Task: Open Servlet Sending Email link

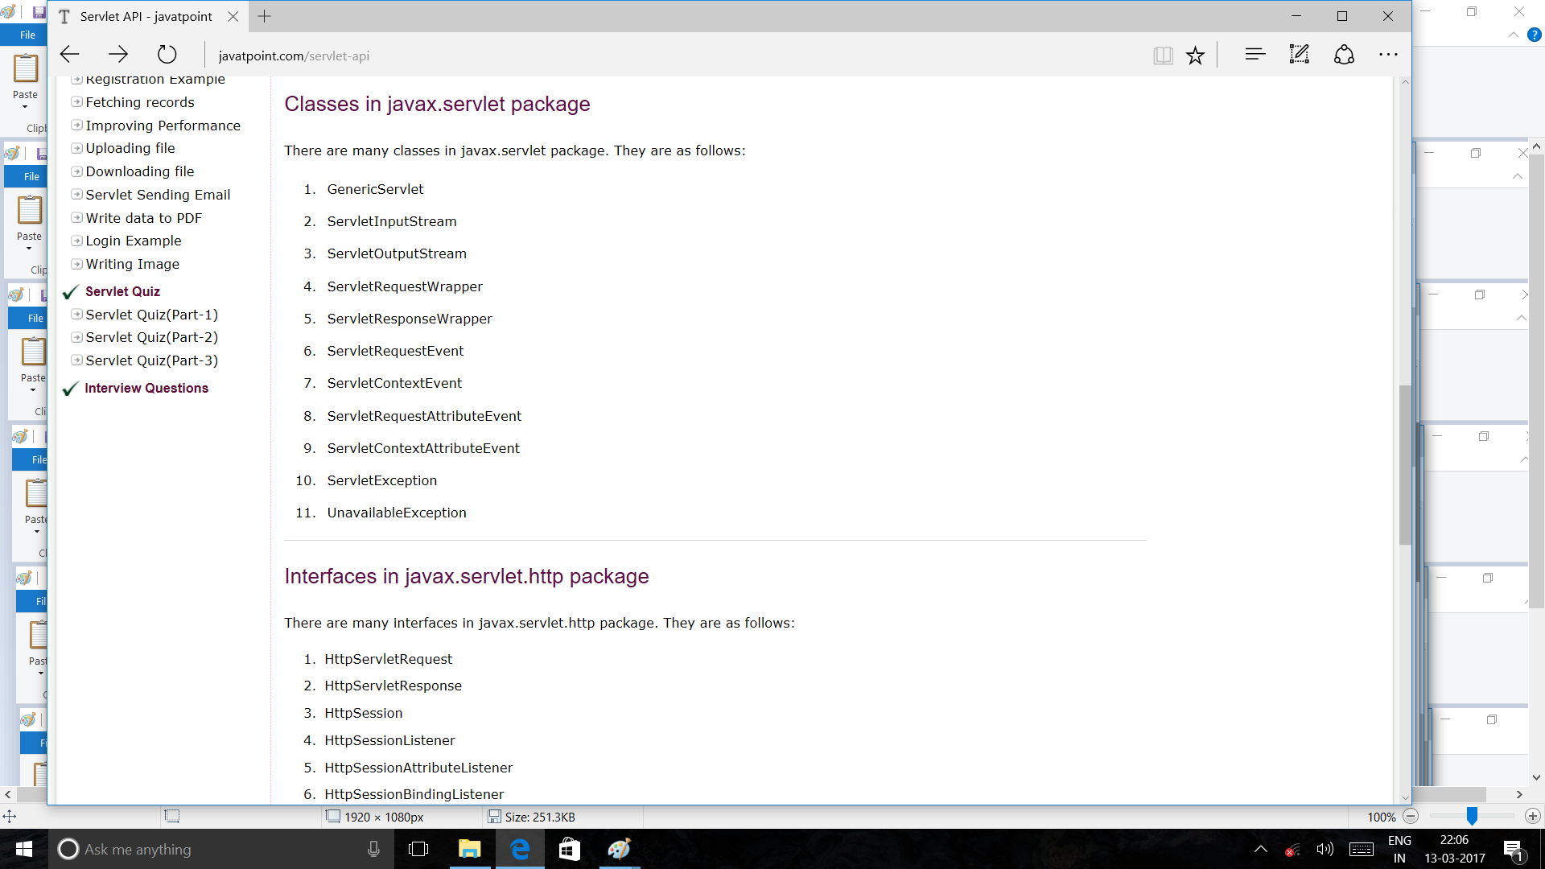Action: coord(158,195)
